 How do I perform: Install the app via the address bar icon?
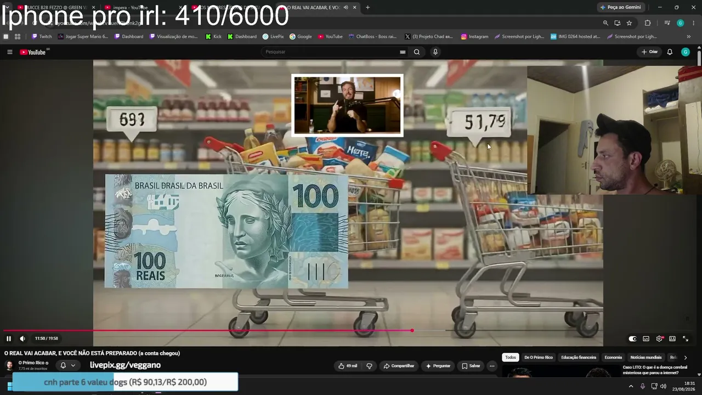click(618, 23)
